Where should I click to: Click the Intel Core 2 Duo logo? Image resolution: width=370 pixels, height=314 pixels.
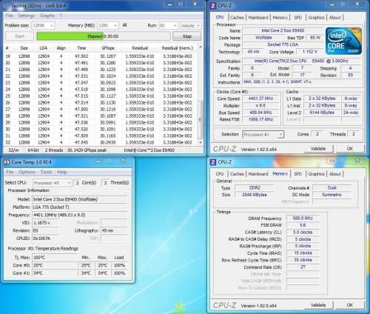point(343,41)
